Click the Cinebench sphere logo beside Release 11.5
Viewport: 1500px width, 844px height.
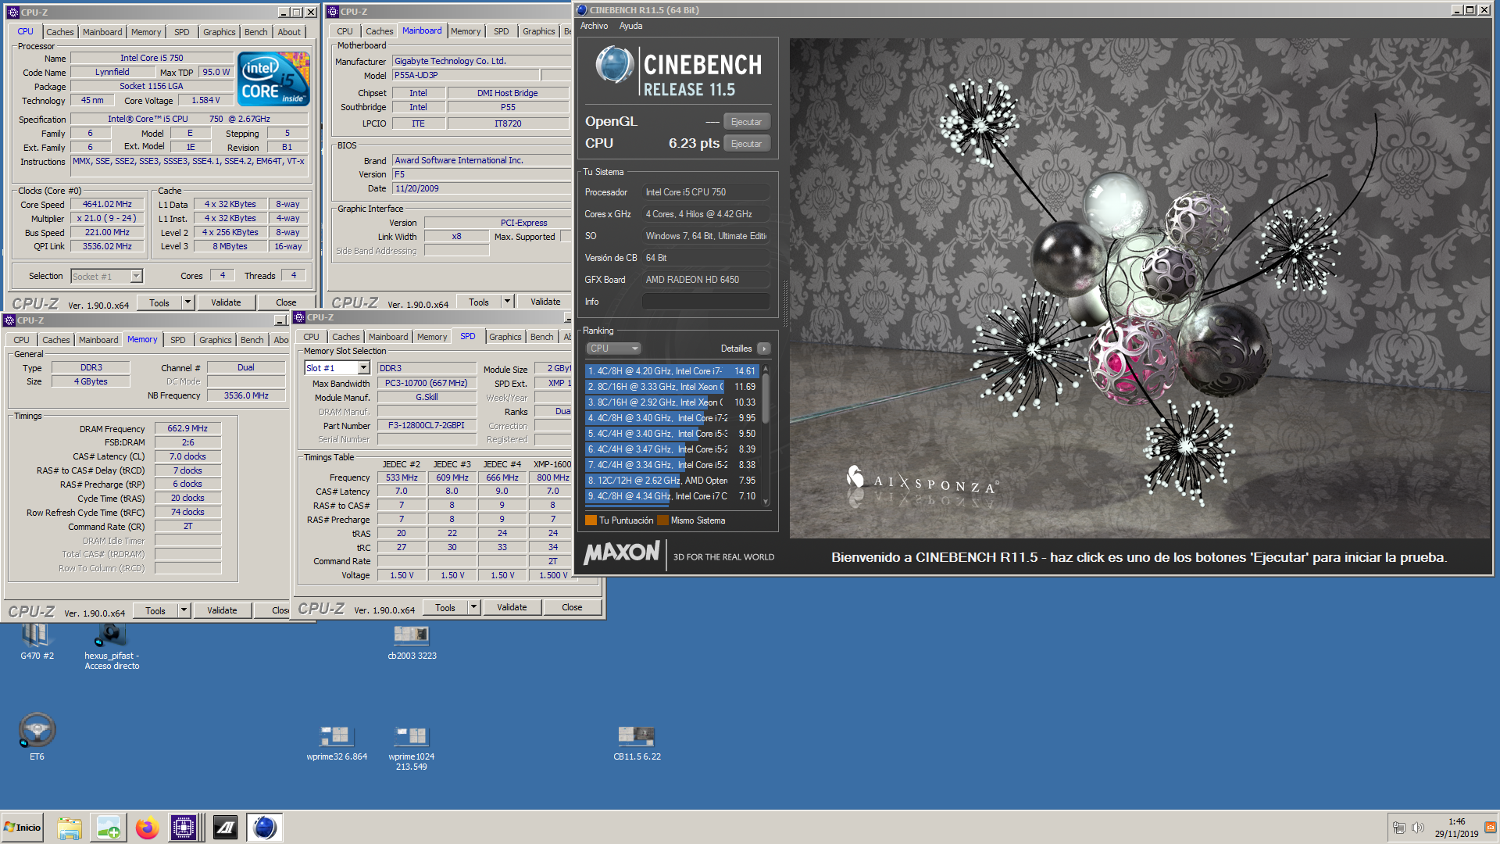615,65
